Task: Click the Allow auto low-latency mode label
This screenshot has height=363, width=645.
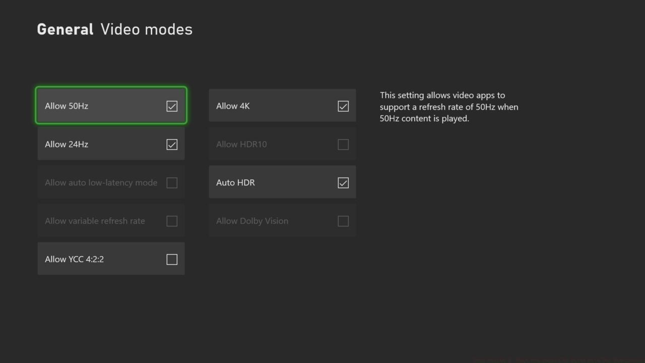Action: [x=101, y=183]
